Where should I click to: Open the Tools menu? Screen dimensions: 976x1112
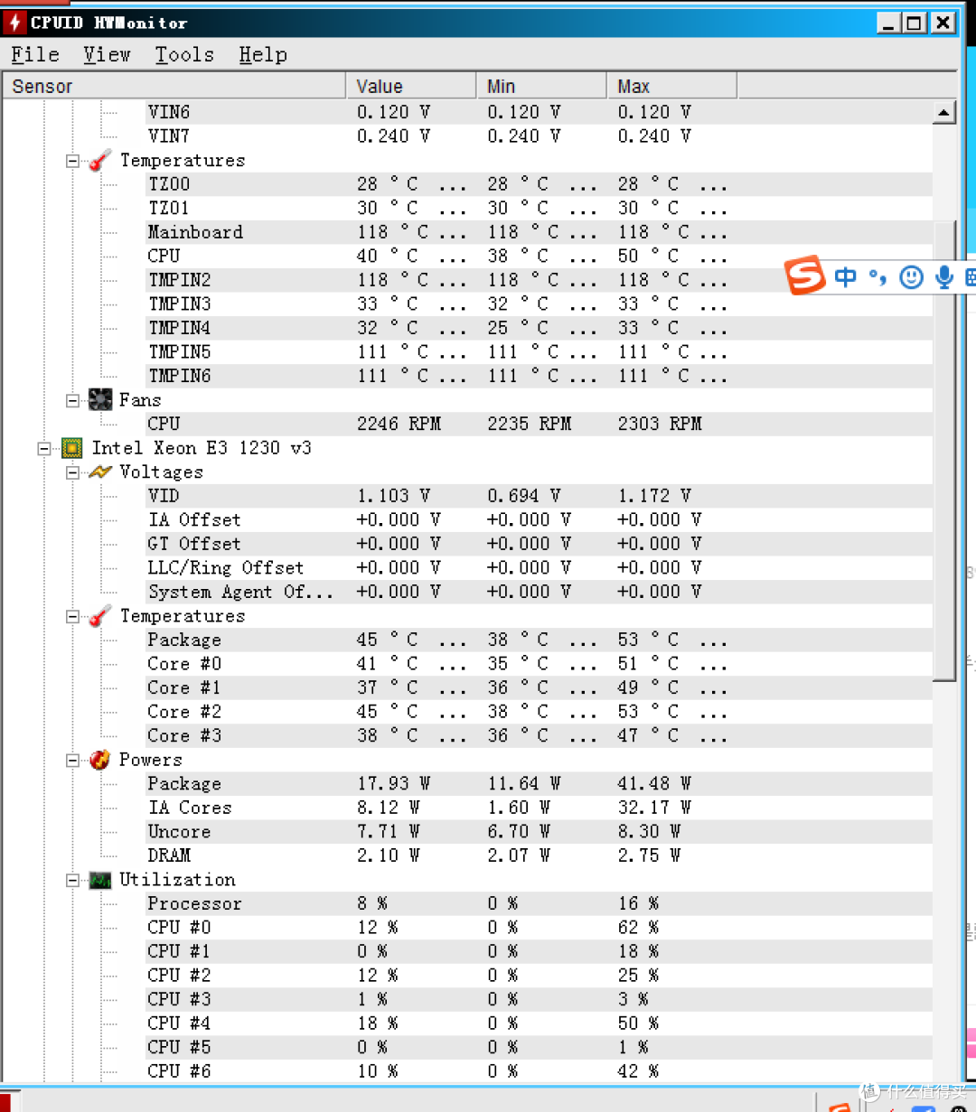184,54
